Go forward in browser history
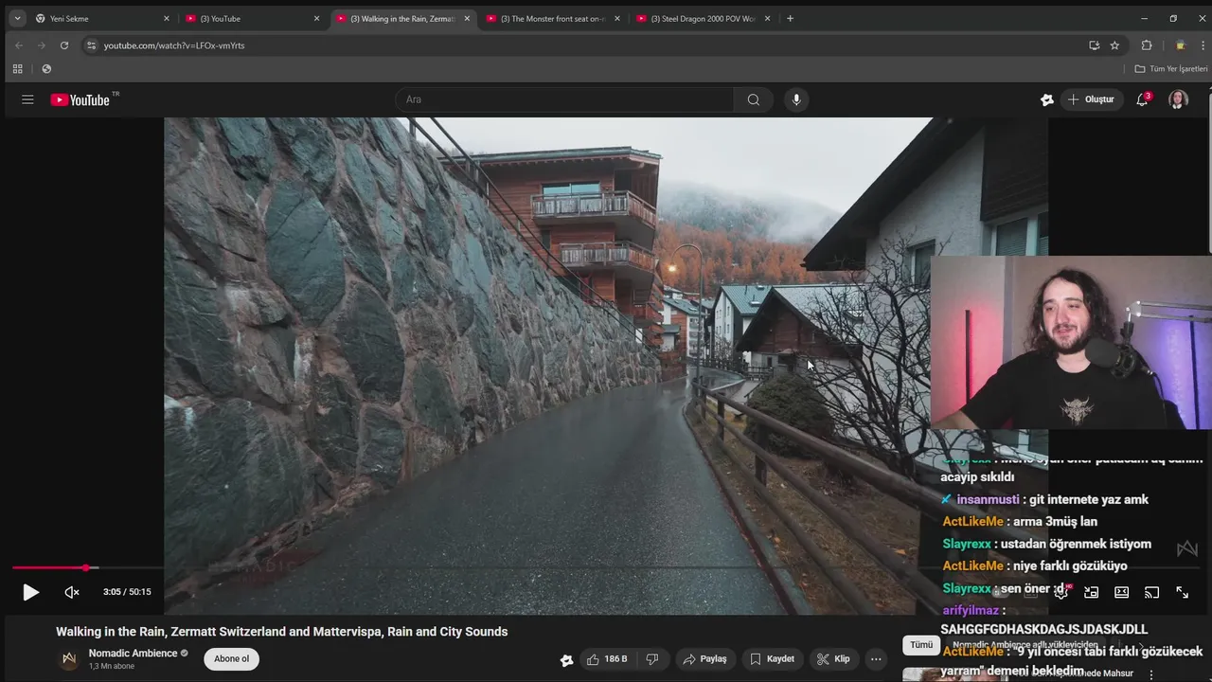1212x682 pixels. [x=42, y=45]
